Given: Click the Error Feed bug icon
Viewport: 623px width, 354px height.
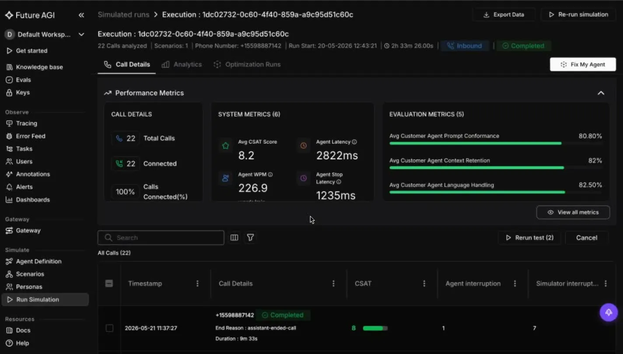Looking at the screenshot, I should pyautogui.click(x=9, y=136).
